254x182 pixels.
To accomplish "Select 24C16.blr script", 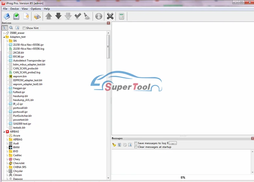I will [18, 53].
